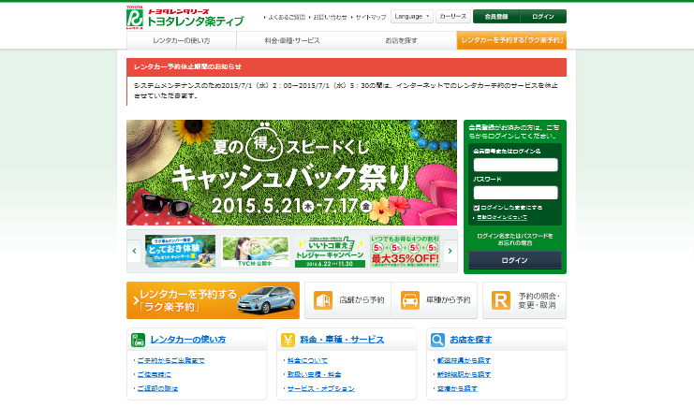Click the forgot login name or password link

pyautogui.click(x=515, y=240)
